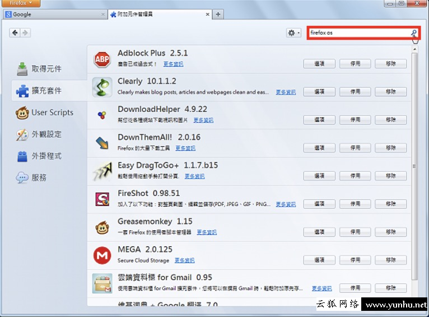Open options for Adblock Plus
The image size is (429, 317).
point(319,64)
